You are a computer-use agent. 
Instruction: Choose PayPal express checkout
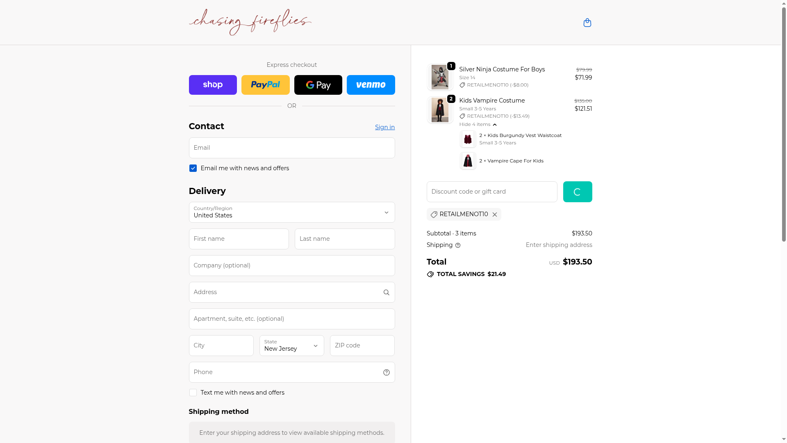pyautogui.click(x=266, y=85)
